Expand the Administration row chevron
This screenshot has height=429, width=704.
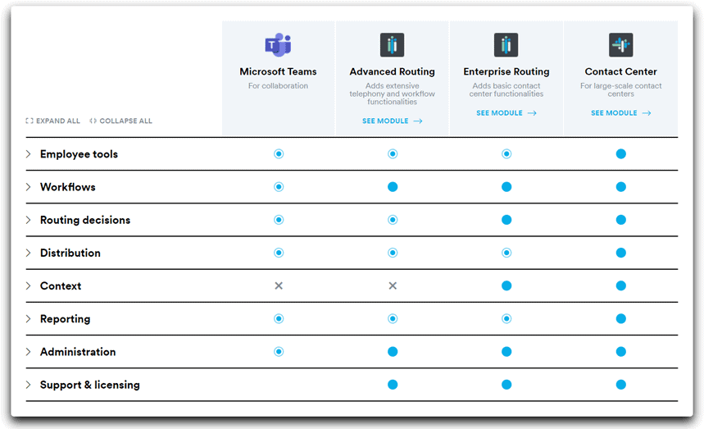(29, 352)
